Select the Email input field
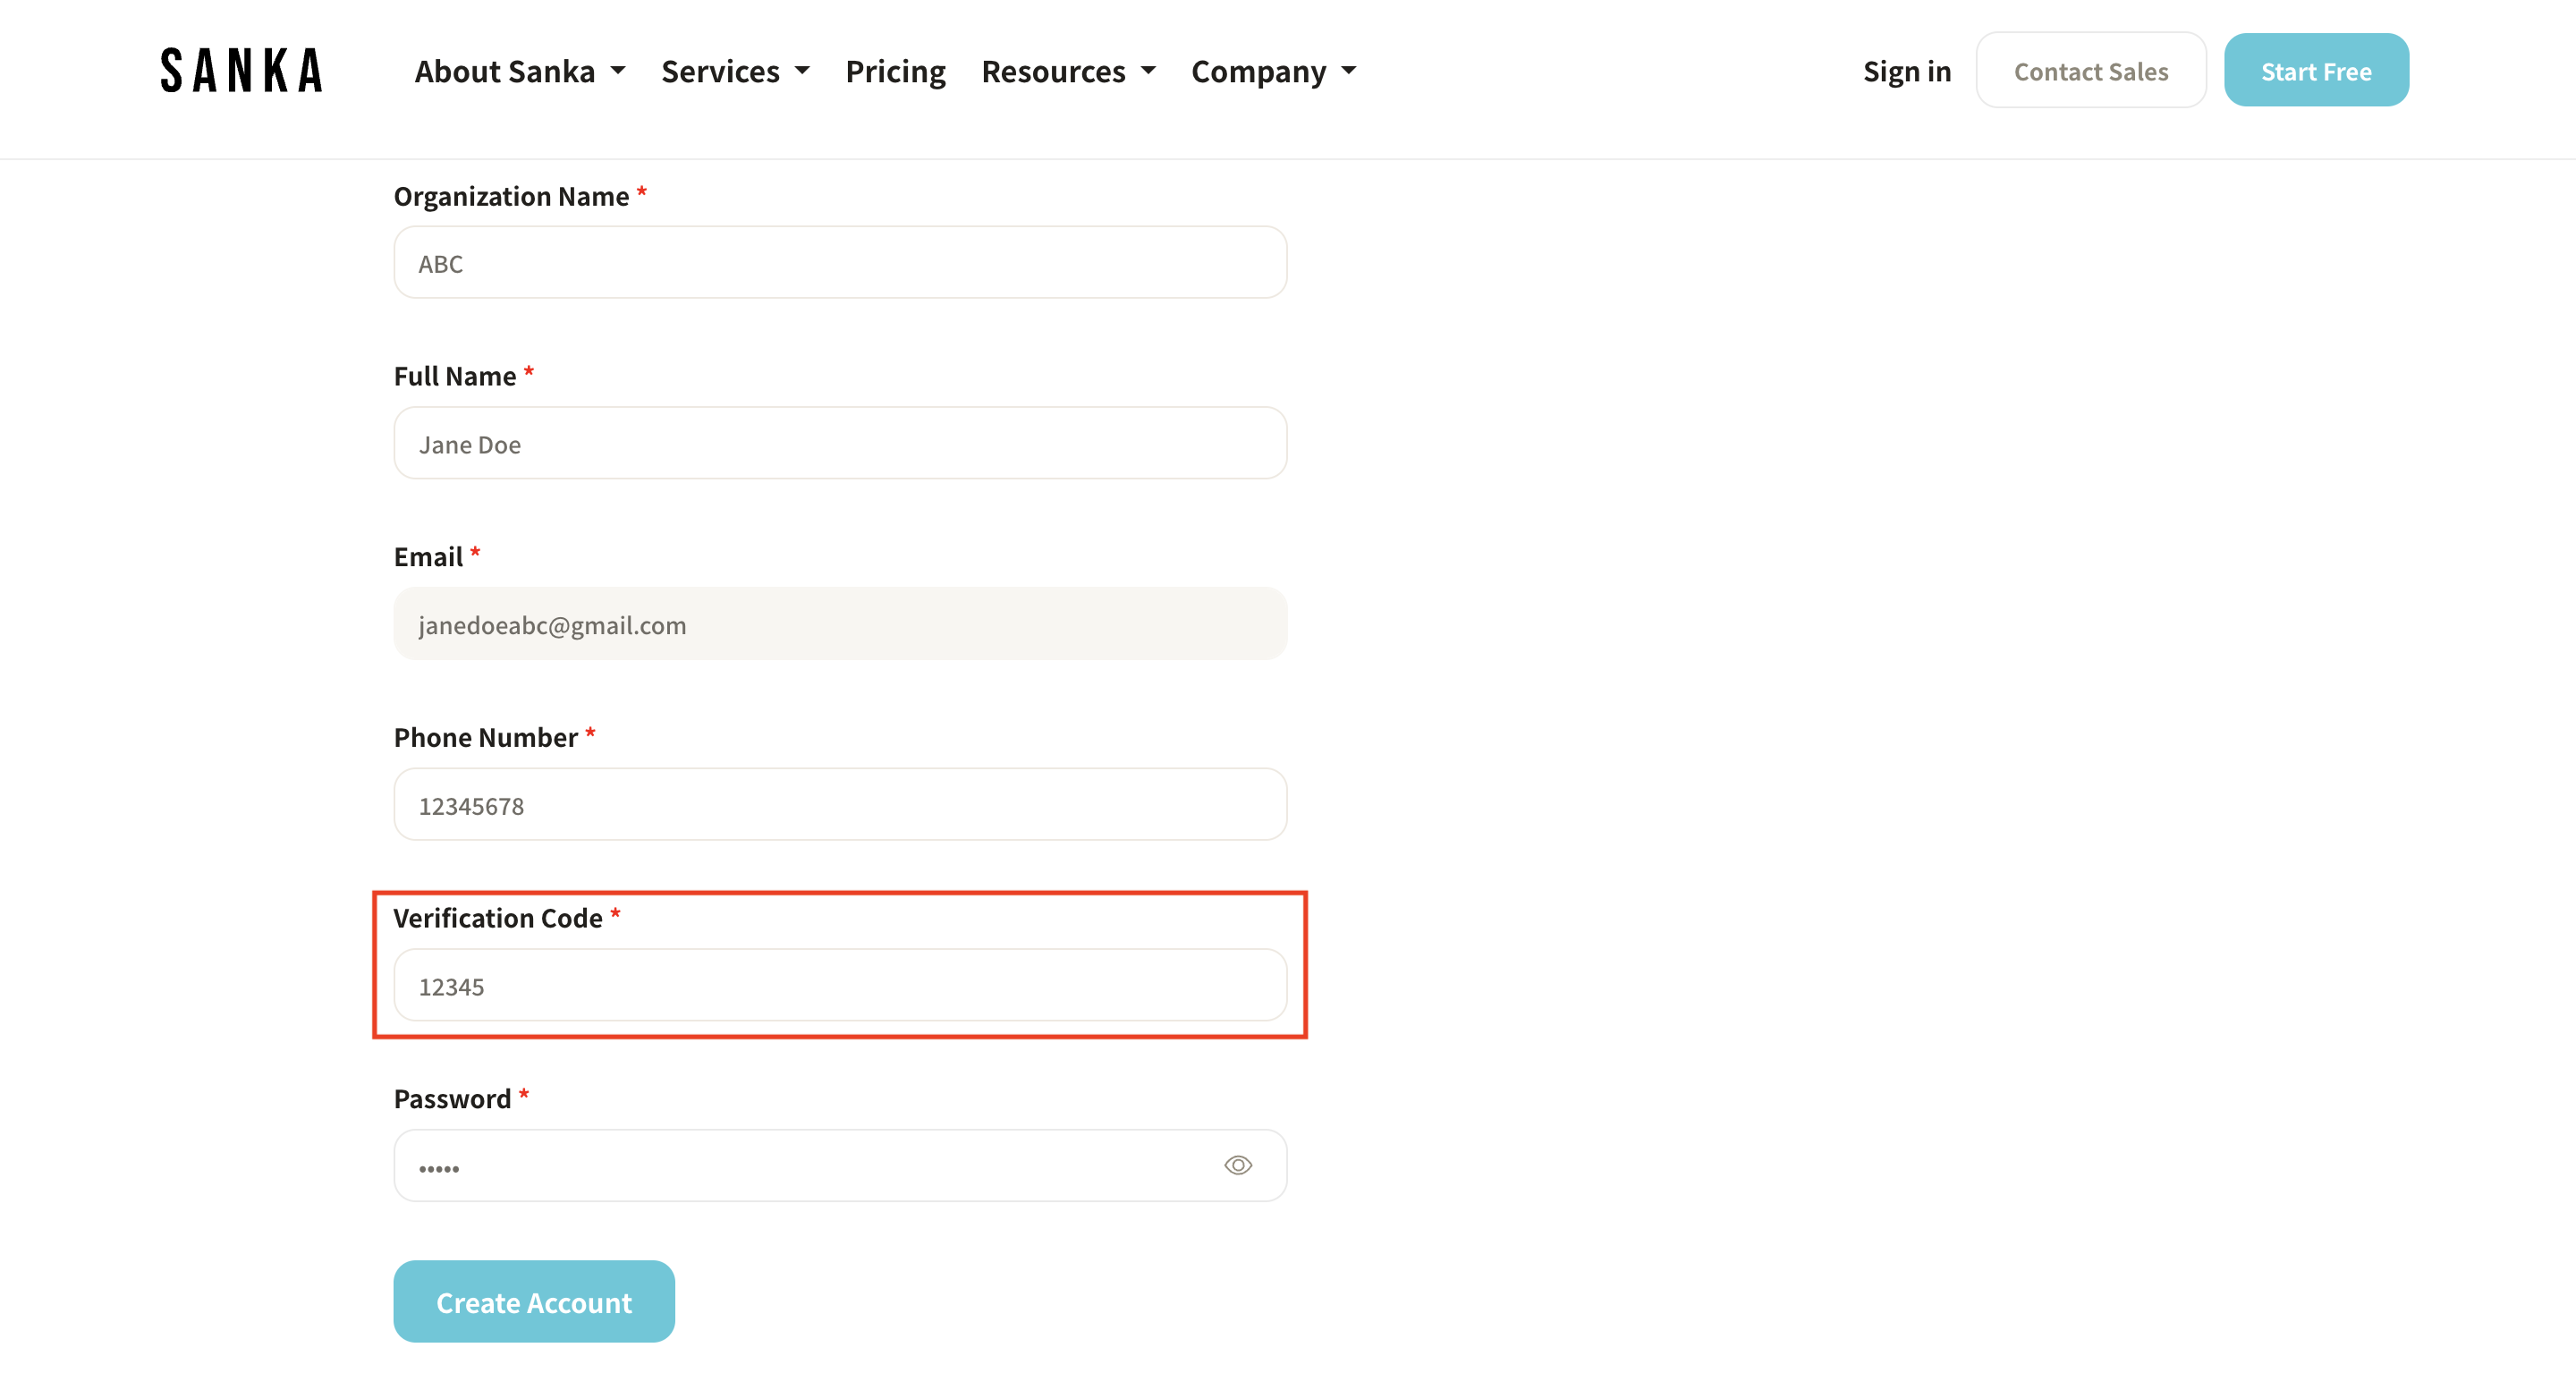 (840, 624)
